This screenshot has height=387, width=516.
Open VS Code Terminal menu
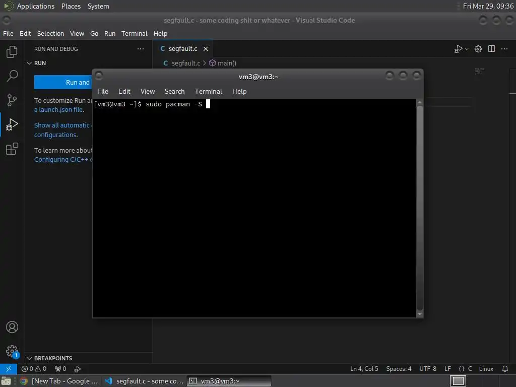coord(134,34)
